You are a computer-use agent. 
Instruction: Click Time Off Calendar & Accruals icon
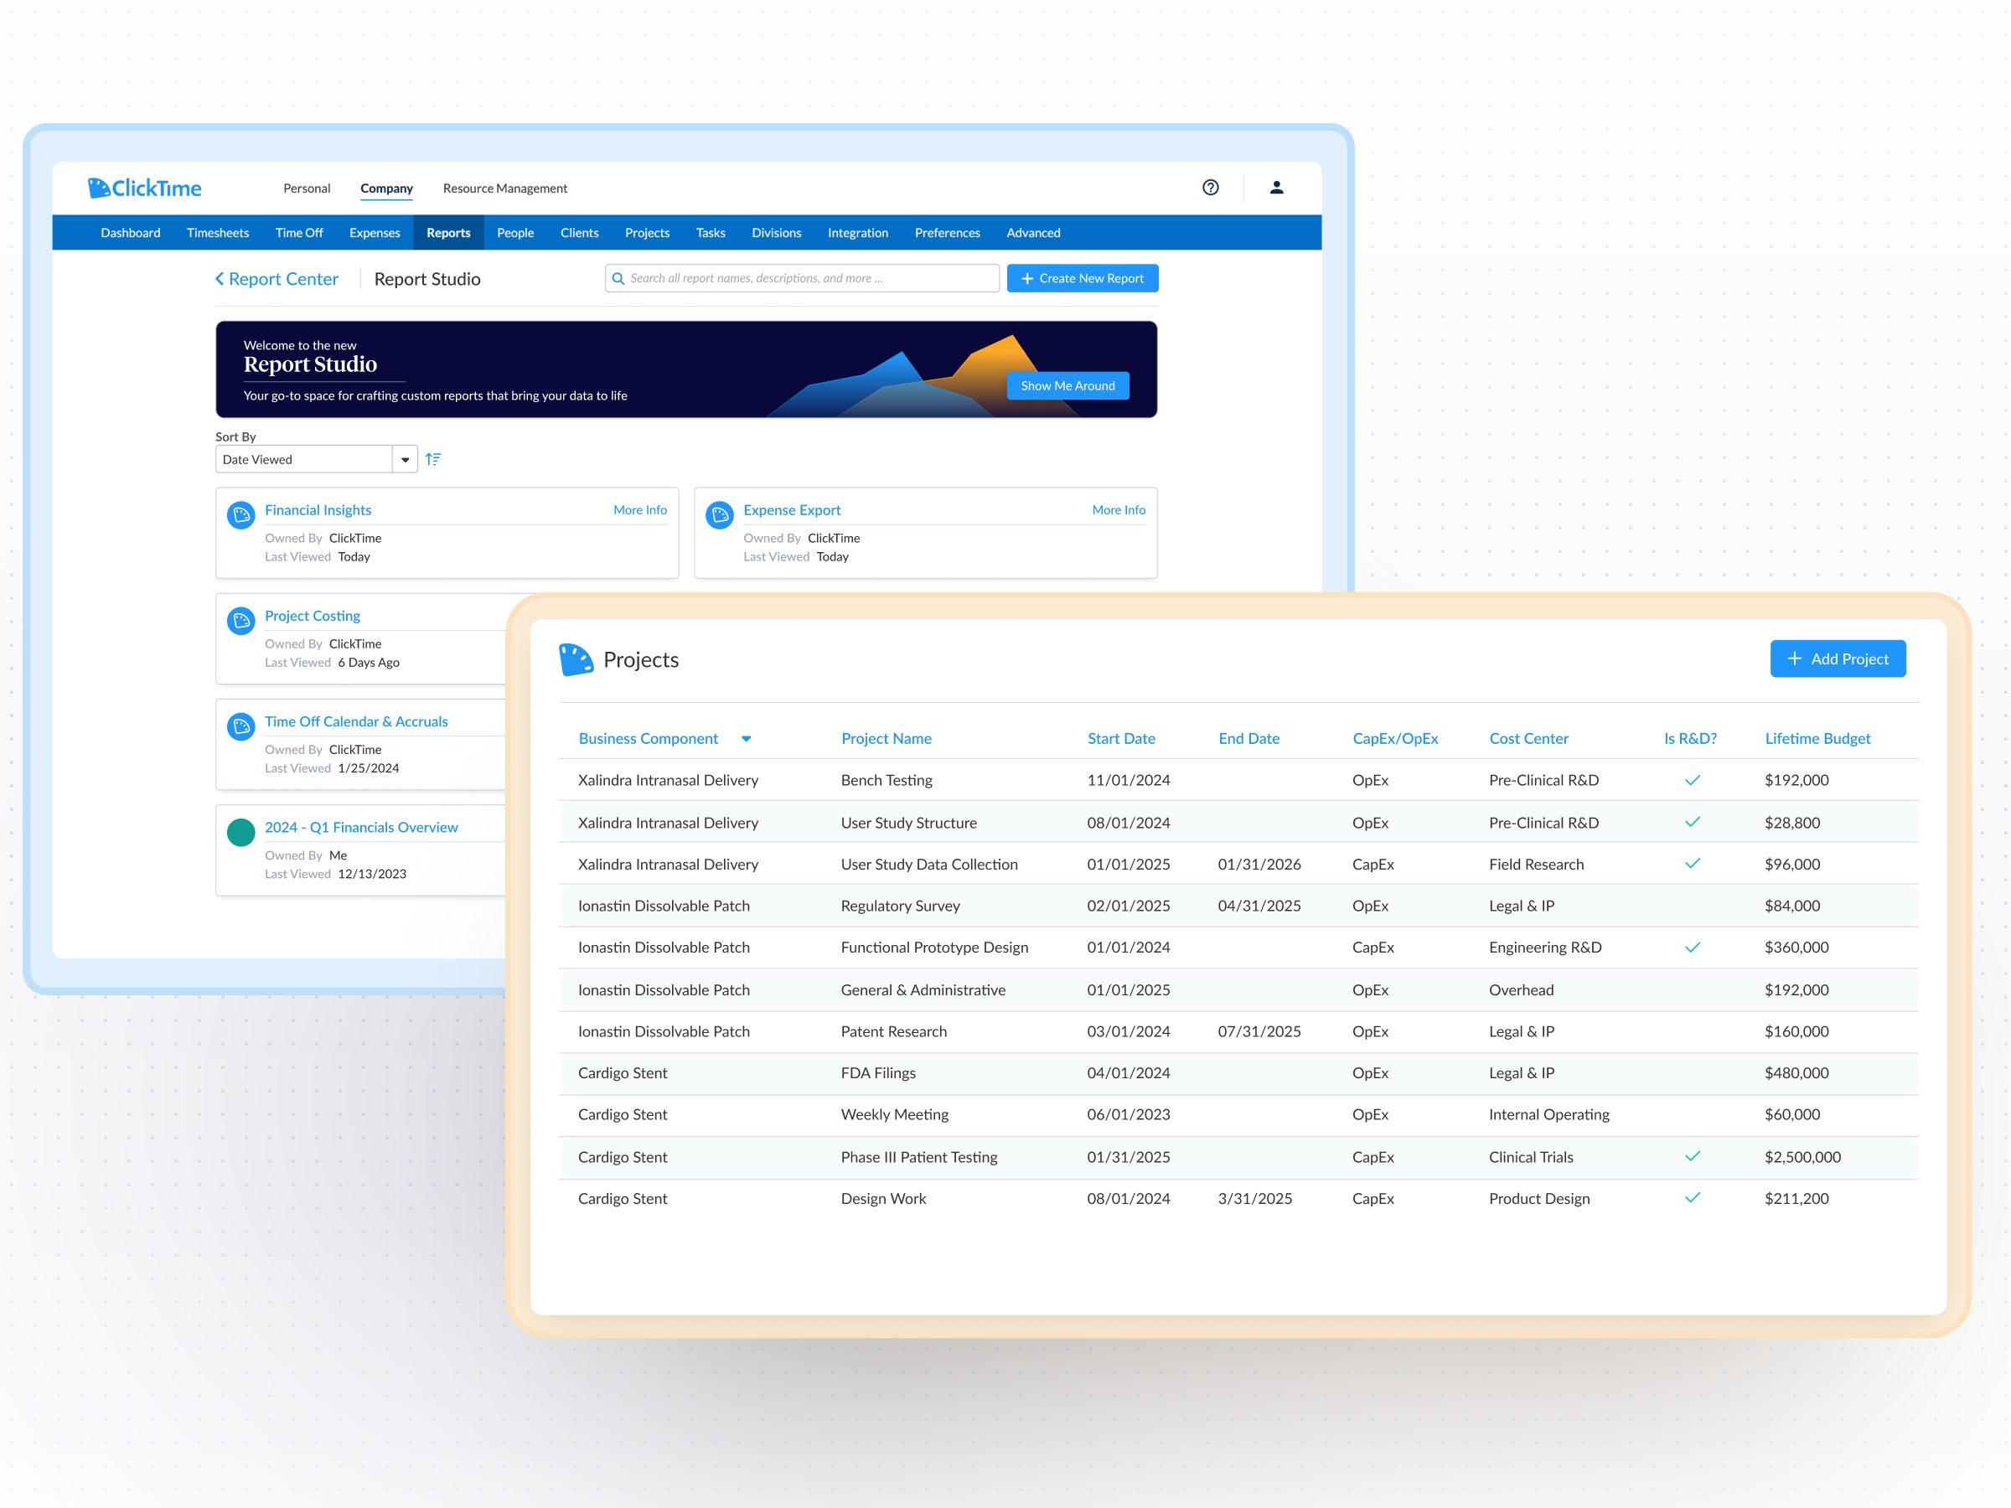pos(241,726)
